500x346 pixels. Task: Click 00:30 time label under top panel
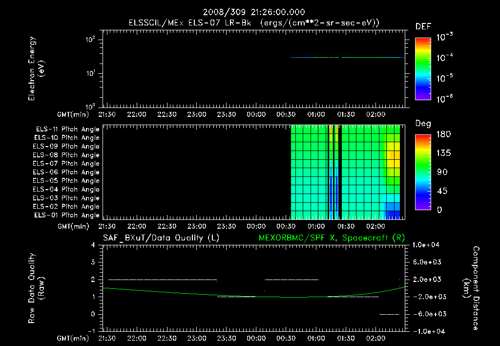[286, 114]
